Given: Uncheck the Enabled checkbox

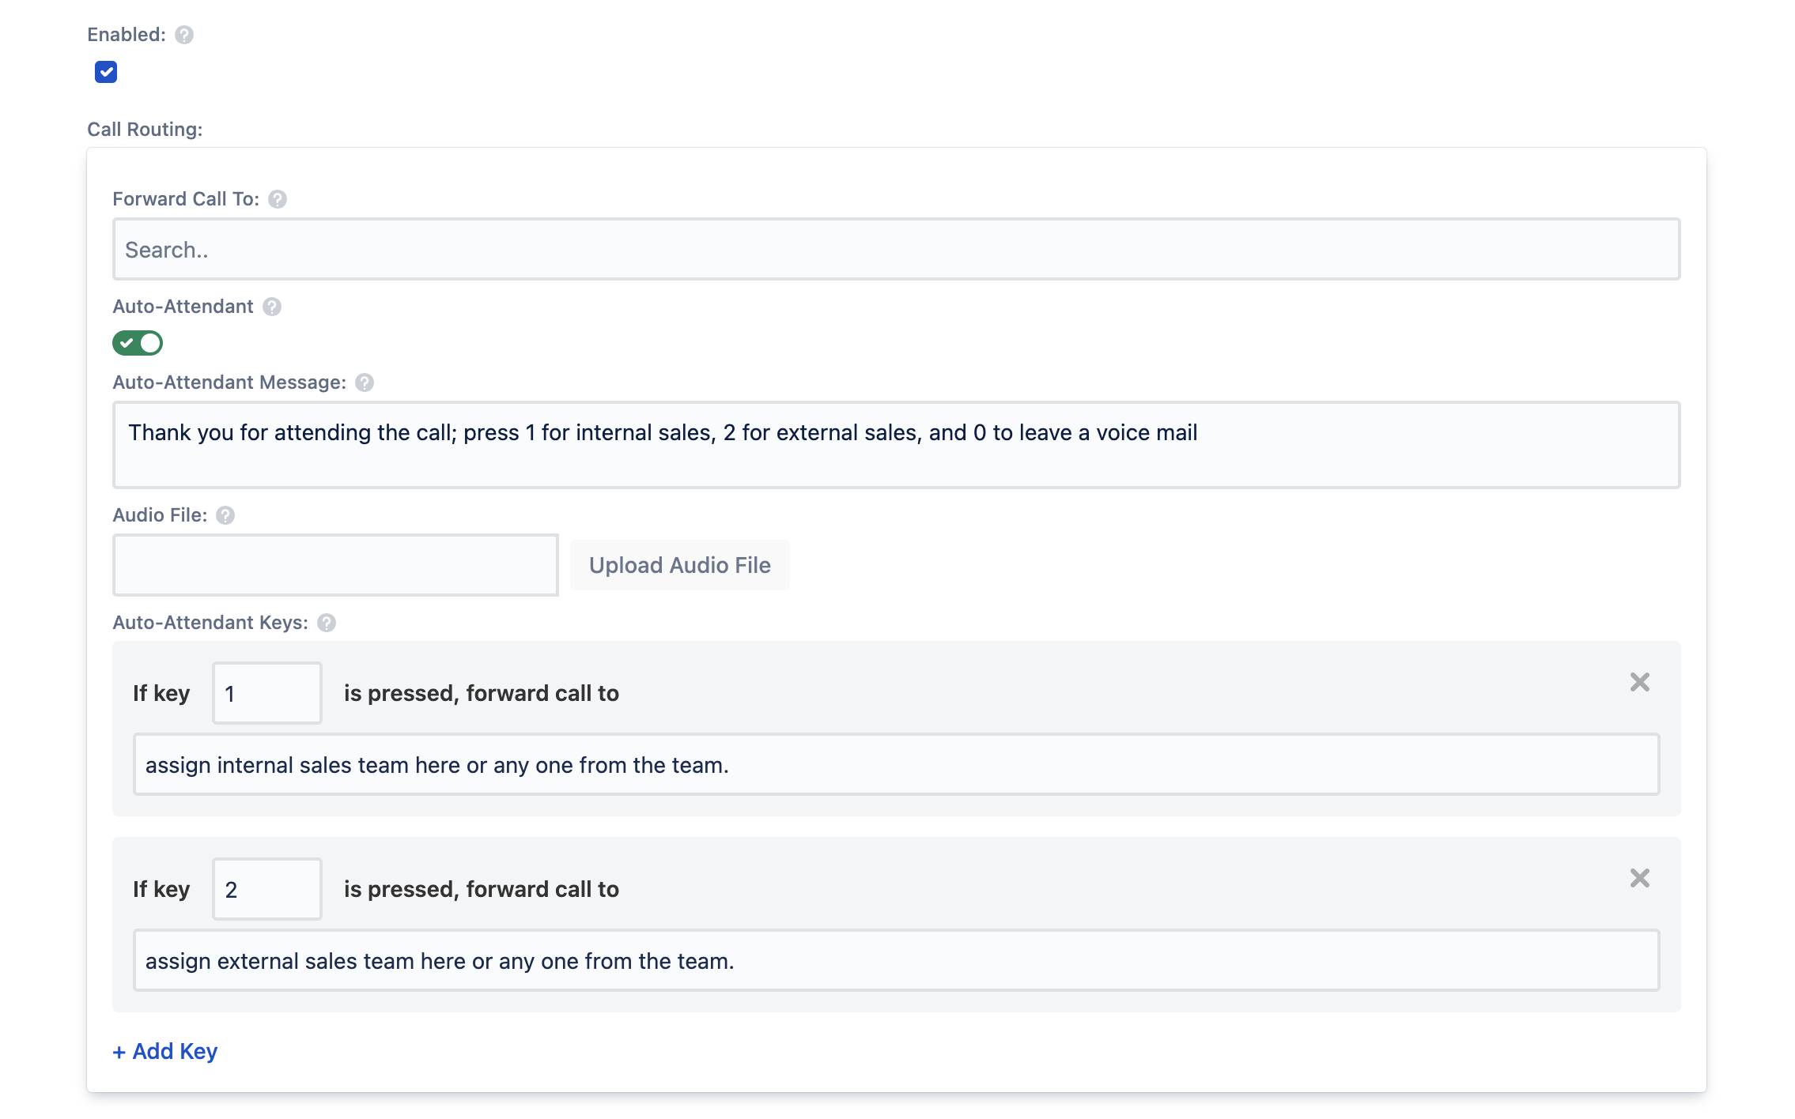Looking at the screenshot, I should point(106,72).
